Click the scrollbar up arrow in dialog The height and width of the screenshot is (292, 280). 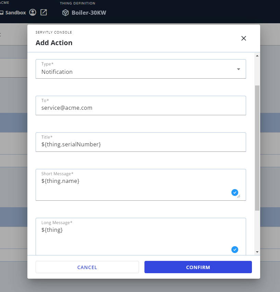pyautogui.click(x=257, y=56)
